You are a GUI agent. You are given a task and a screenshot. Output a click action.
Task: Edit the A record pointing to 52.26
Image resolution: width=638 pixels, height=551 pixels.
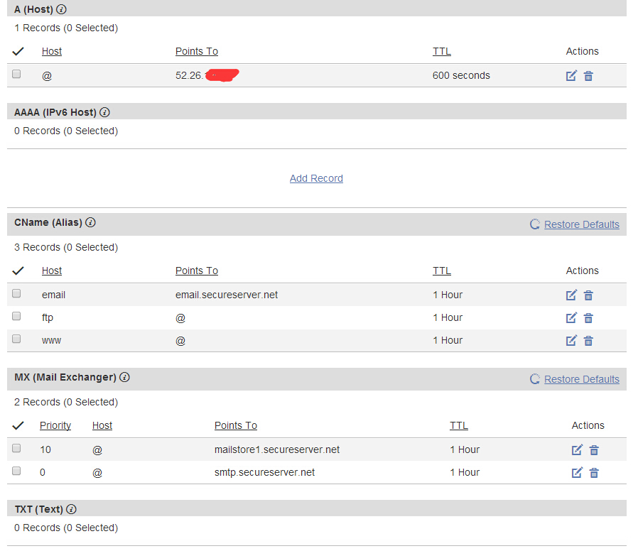coord(571,75)
